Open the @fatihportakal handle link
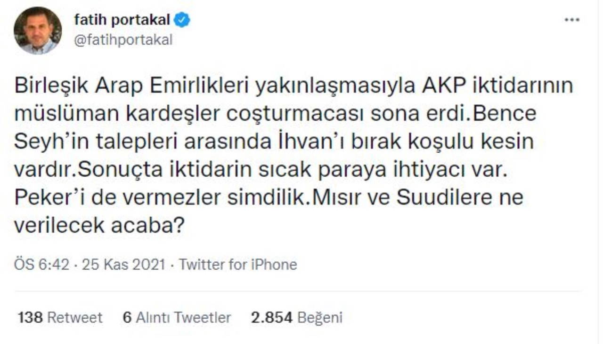 point(123,40)
